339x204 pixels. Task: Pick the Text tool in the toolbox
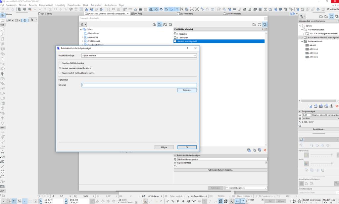2,152
